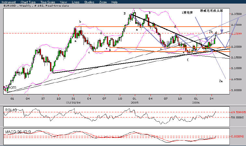Open the Time Scale menu
The width and height of the screenshot is (246, 146).
[48, 2]
